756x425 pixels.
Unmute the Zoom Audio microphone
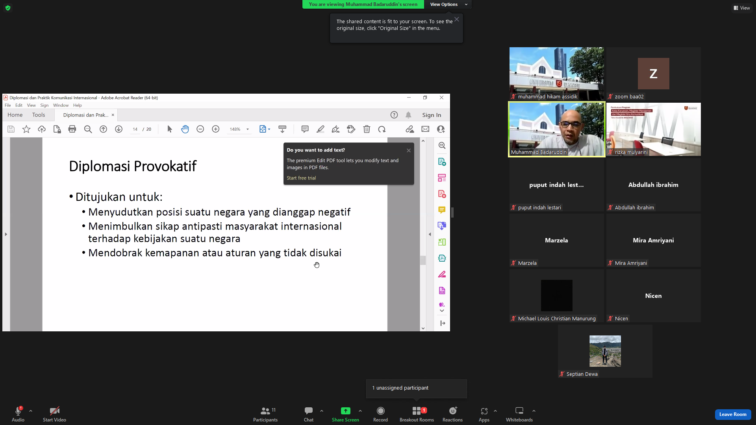pos(18,414)
